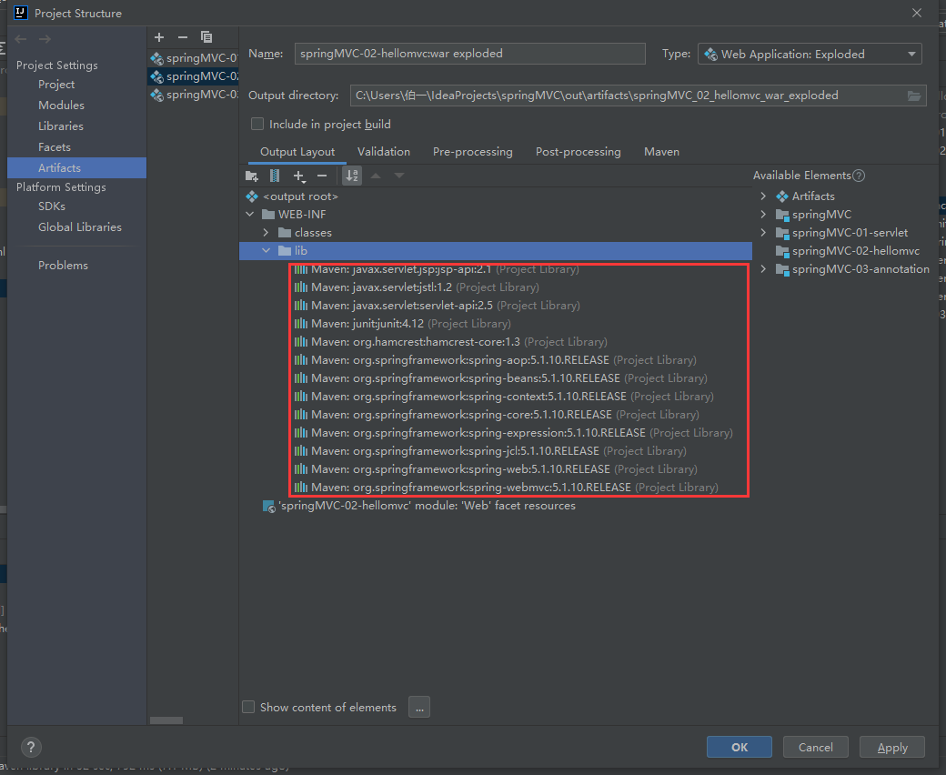The width and height of the screenshot is (946, 775).
Task: Select first springMVC-01 artifact in list
Action: pos(194,58)
